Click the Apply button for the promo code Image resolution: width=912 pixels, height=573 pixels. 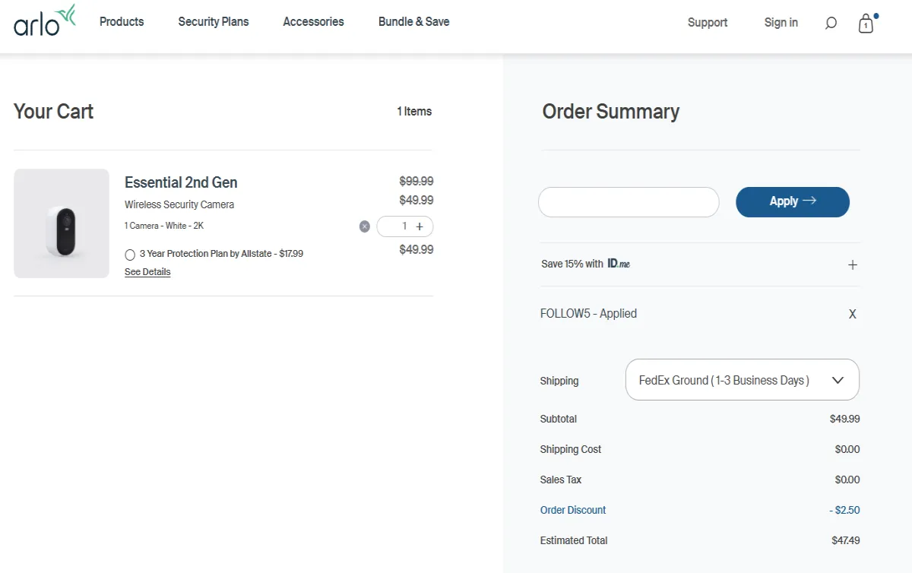click(x=792, y=201)
